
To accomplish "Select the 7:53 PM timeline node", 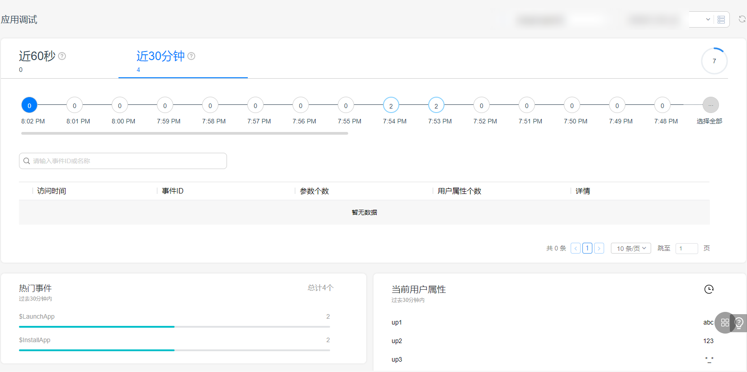I will (436, 106).
